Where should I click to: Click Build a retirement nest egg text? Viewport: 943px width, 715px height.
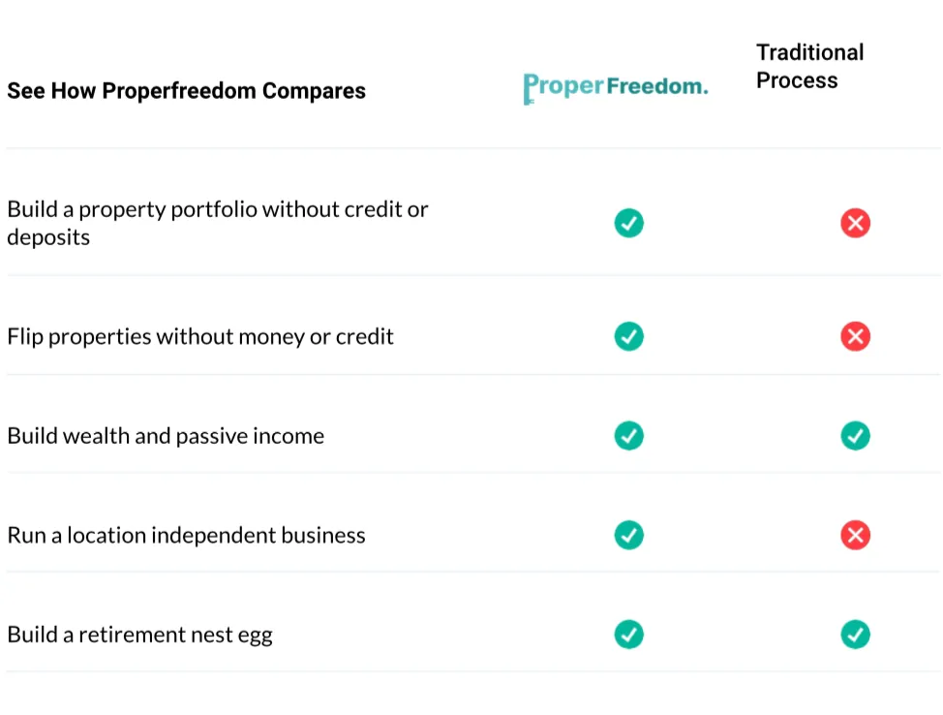pyautogui.click(x=139, y=635)
